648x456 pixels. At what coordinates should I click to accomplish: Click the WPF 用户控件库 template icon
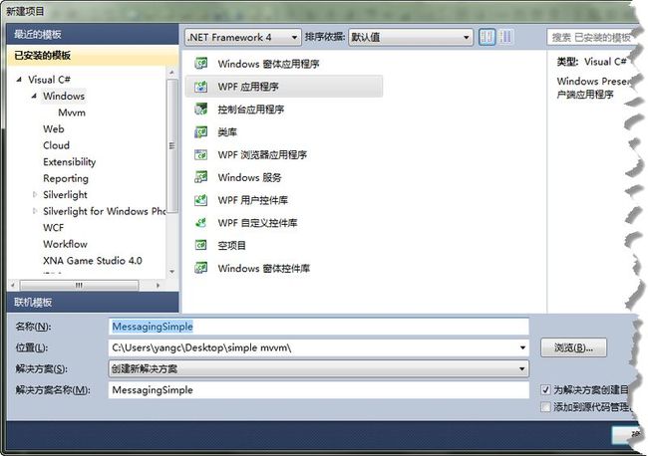(x=200, y=200)
